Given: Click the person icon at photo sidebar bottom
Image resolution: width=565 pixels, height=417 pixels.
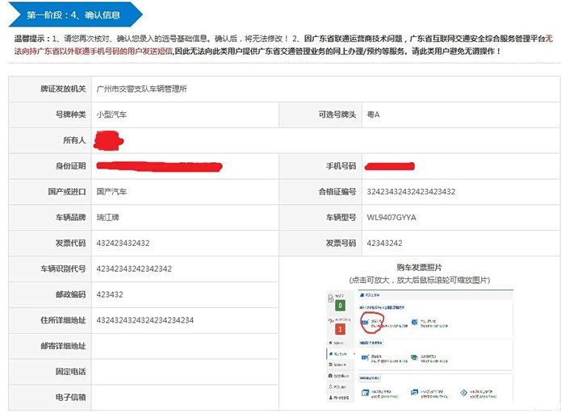Looking at the screenshot, I should pyautogui.click(x=332, y=399).
